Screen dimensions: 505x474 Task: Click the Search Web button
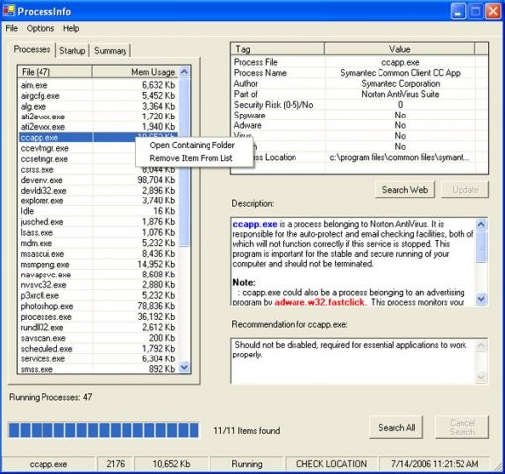404,190
